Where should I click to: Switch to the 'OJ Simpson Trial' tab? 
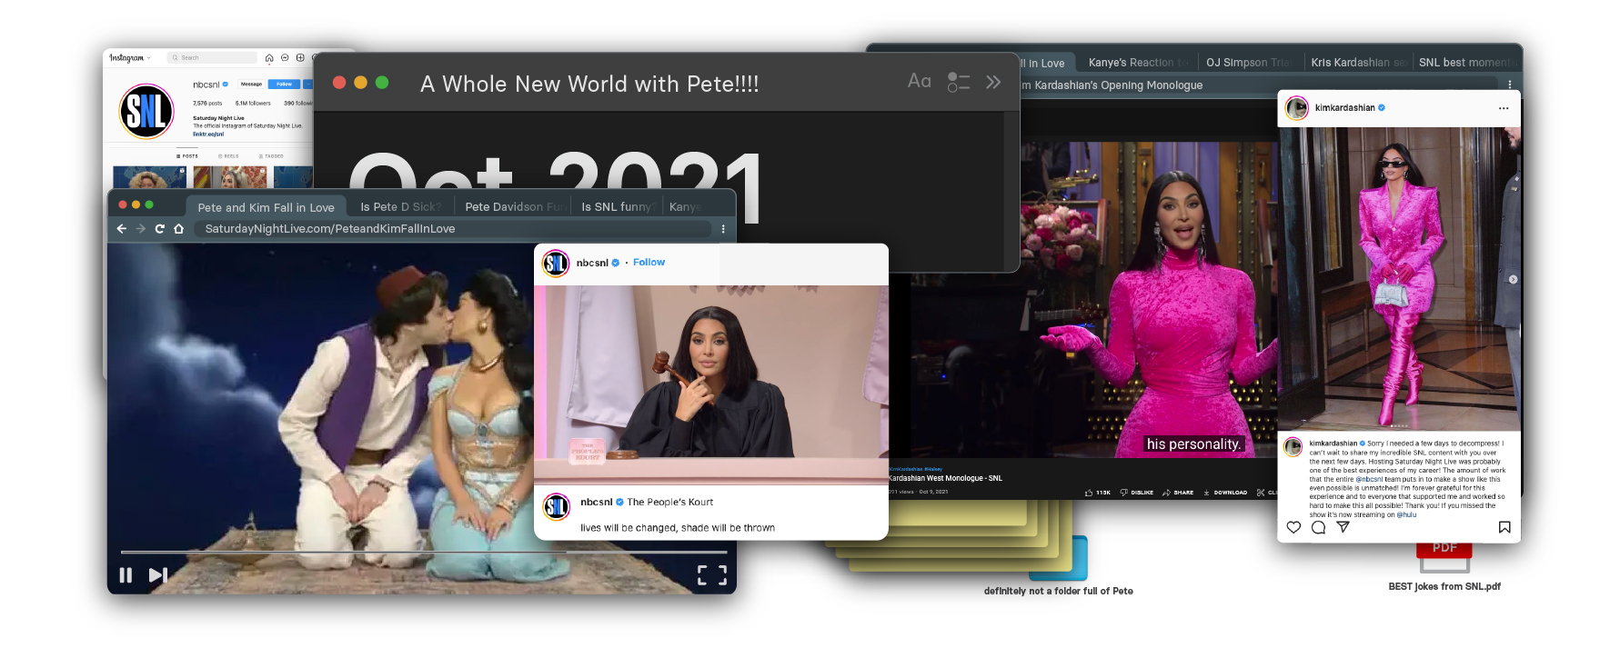pos(1248,63)
